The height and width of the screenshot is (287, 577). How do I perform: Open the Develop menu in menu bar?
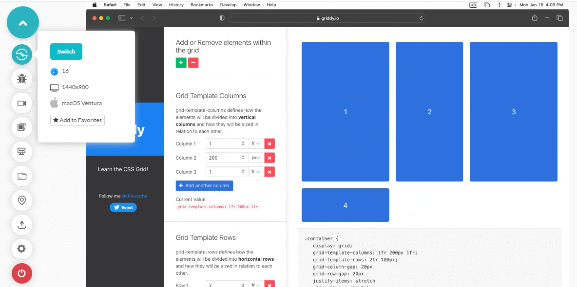tap(228, 5)
